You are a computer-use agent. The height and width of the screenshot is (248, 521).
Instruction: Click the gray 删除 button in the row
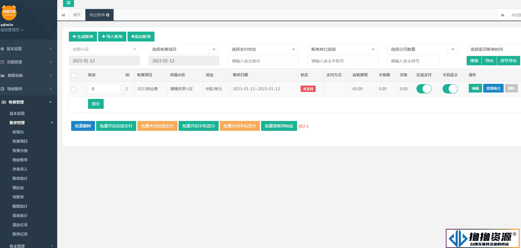tap(511, 88)
